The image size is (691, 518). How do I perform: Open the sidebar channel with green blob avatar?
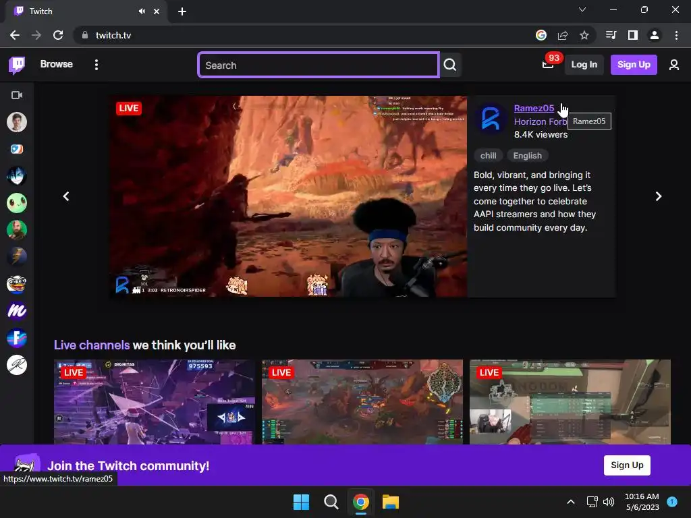pyautogui.click(x=17, y=203)
